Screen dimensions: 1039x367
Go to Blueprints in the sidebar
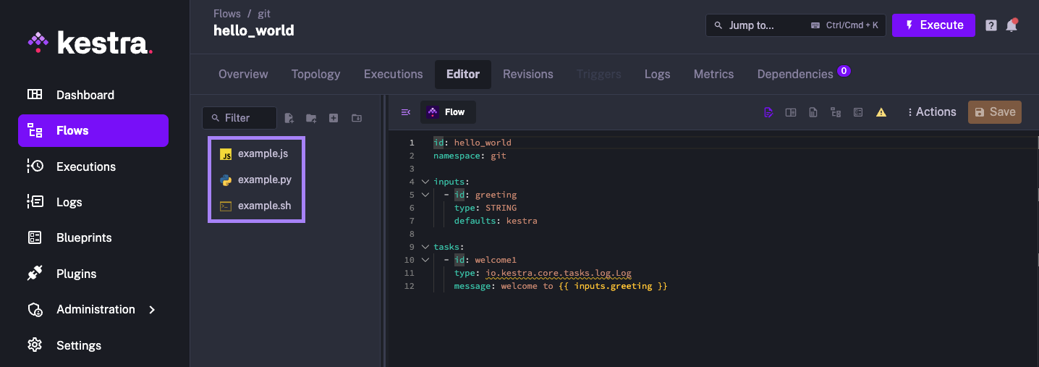pyautogui.click(x=84, y=238)
